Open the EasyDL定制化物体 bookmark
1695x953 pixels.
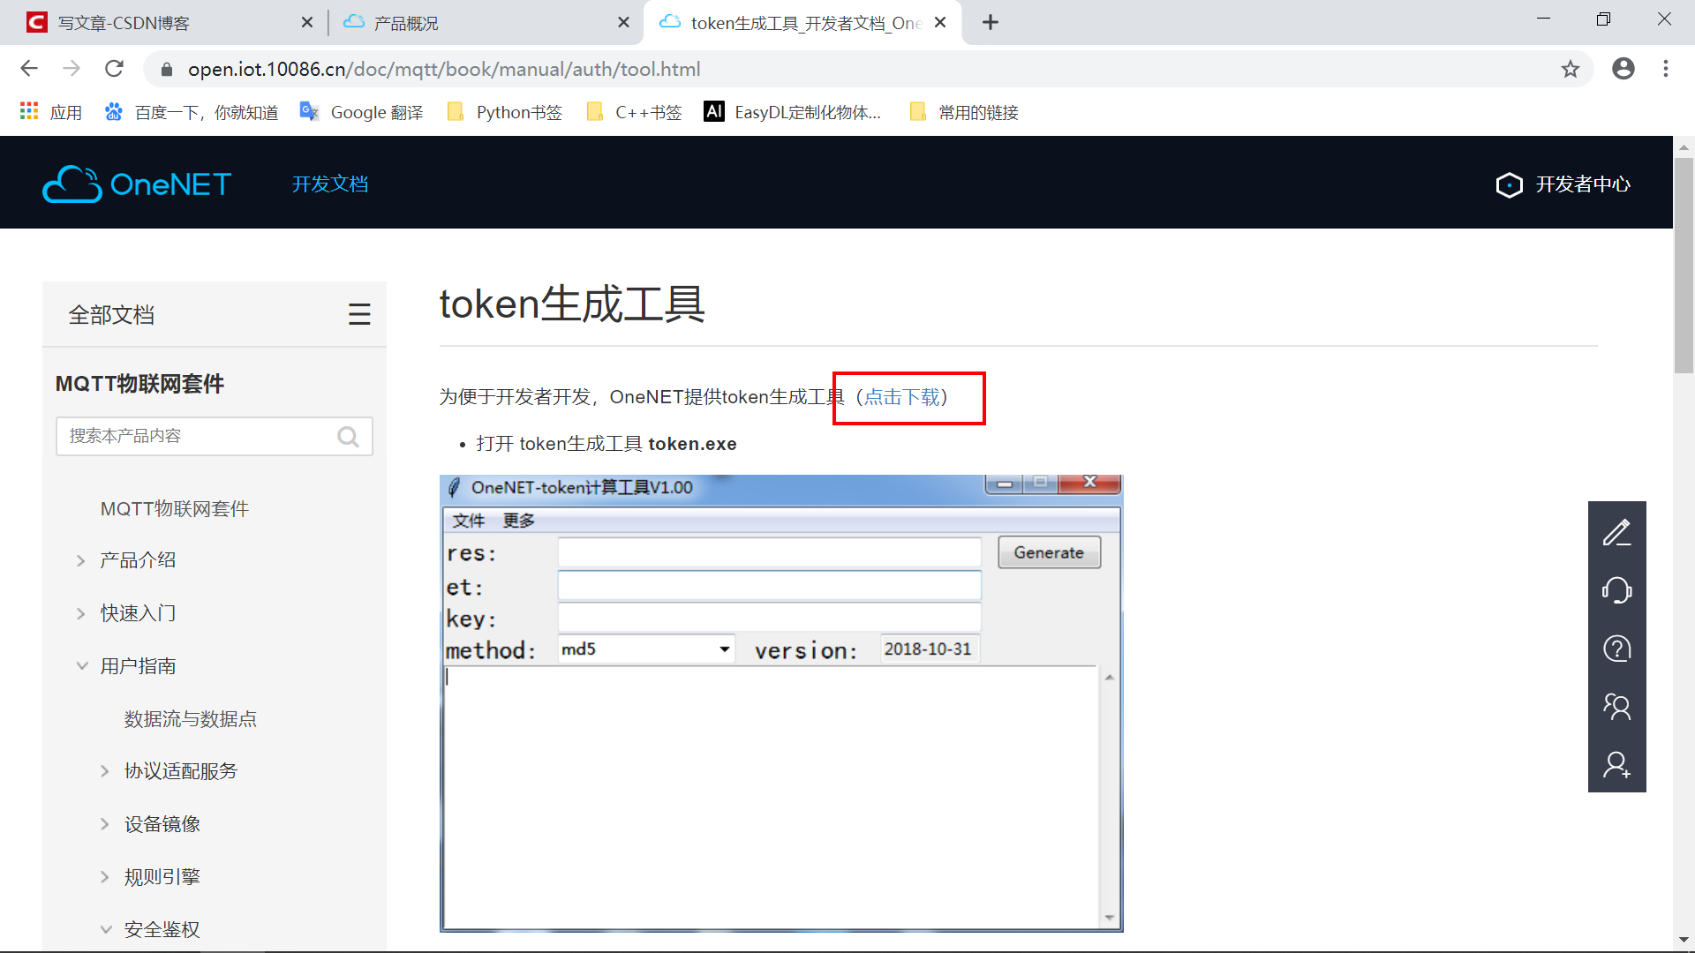[x=793, y=112]
